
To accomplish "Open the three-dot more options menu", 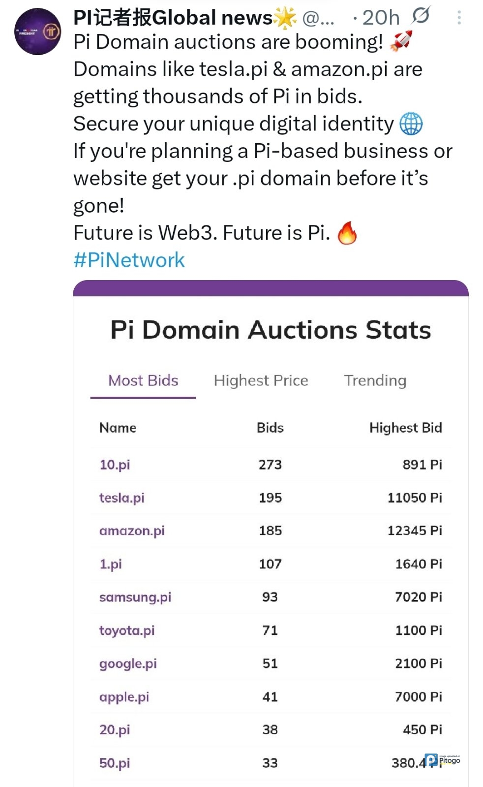I will (x=459, y=18).
